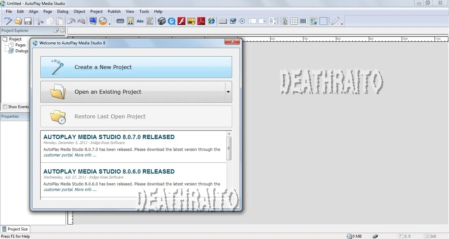The width and height of the screenshot is (449, 239).
Task: Select the Cut scissors icon
Action: [40, 21]
